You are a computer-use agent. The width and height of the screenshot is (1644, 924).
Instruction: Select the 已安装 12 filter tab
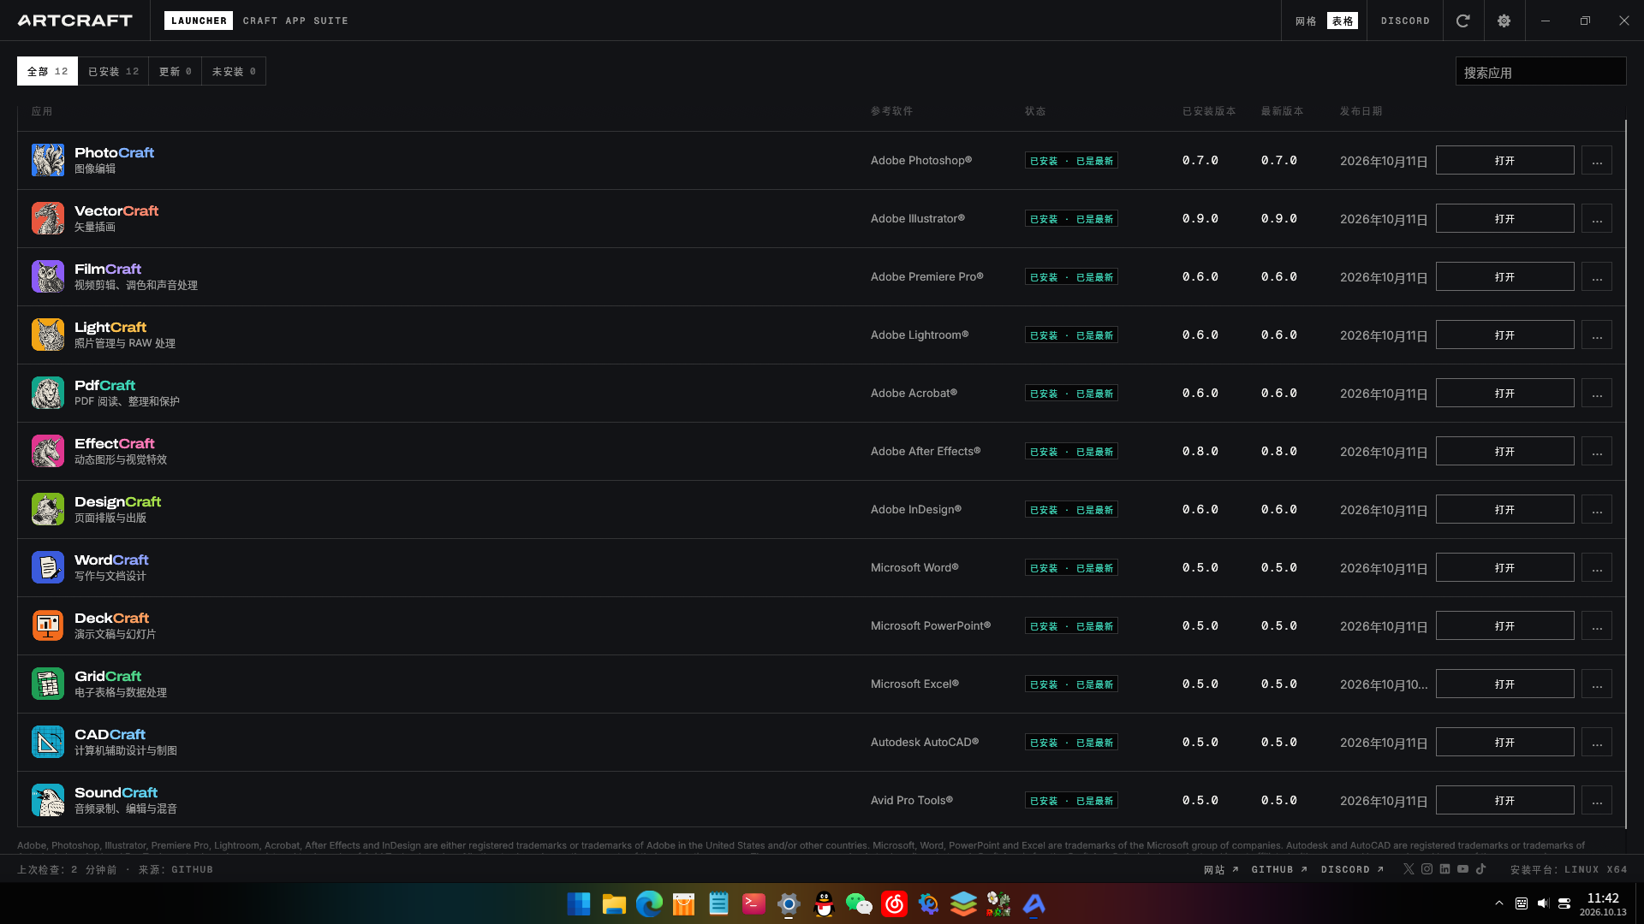coord(113,71)
